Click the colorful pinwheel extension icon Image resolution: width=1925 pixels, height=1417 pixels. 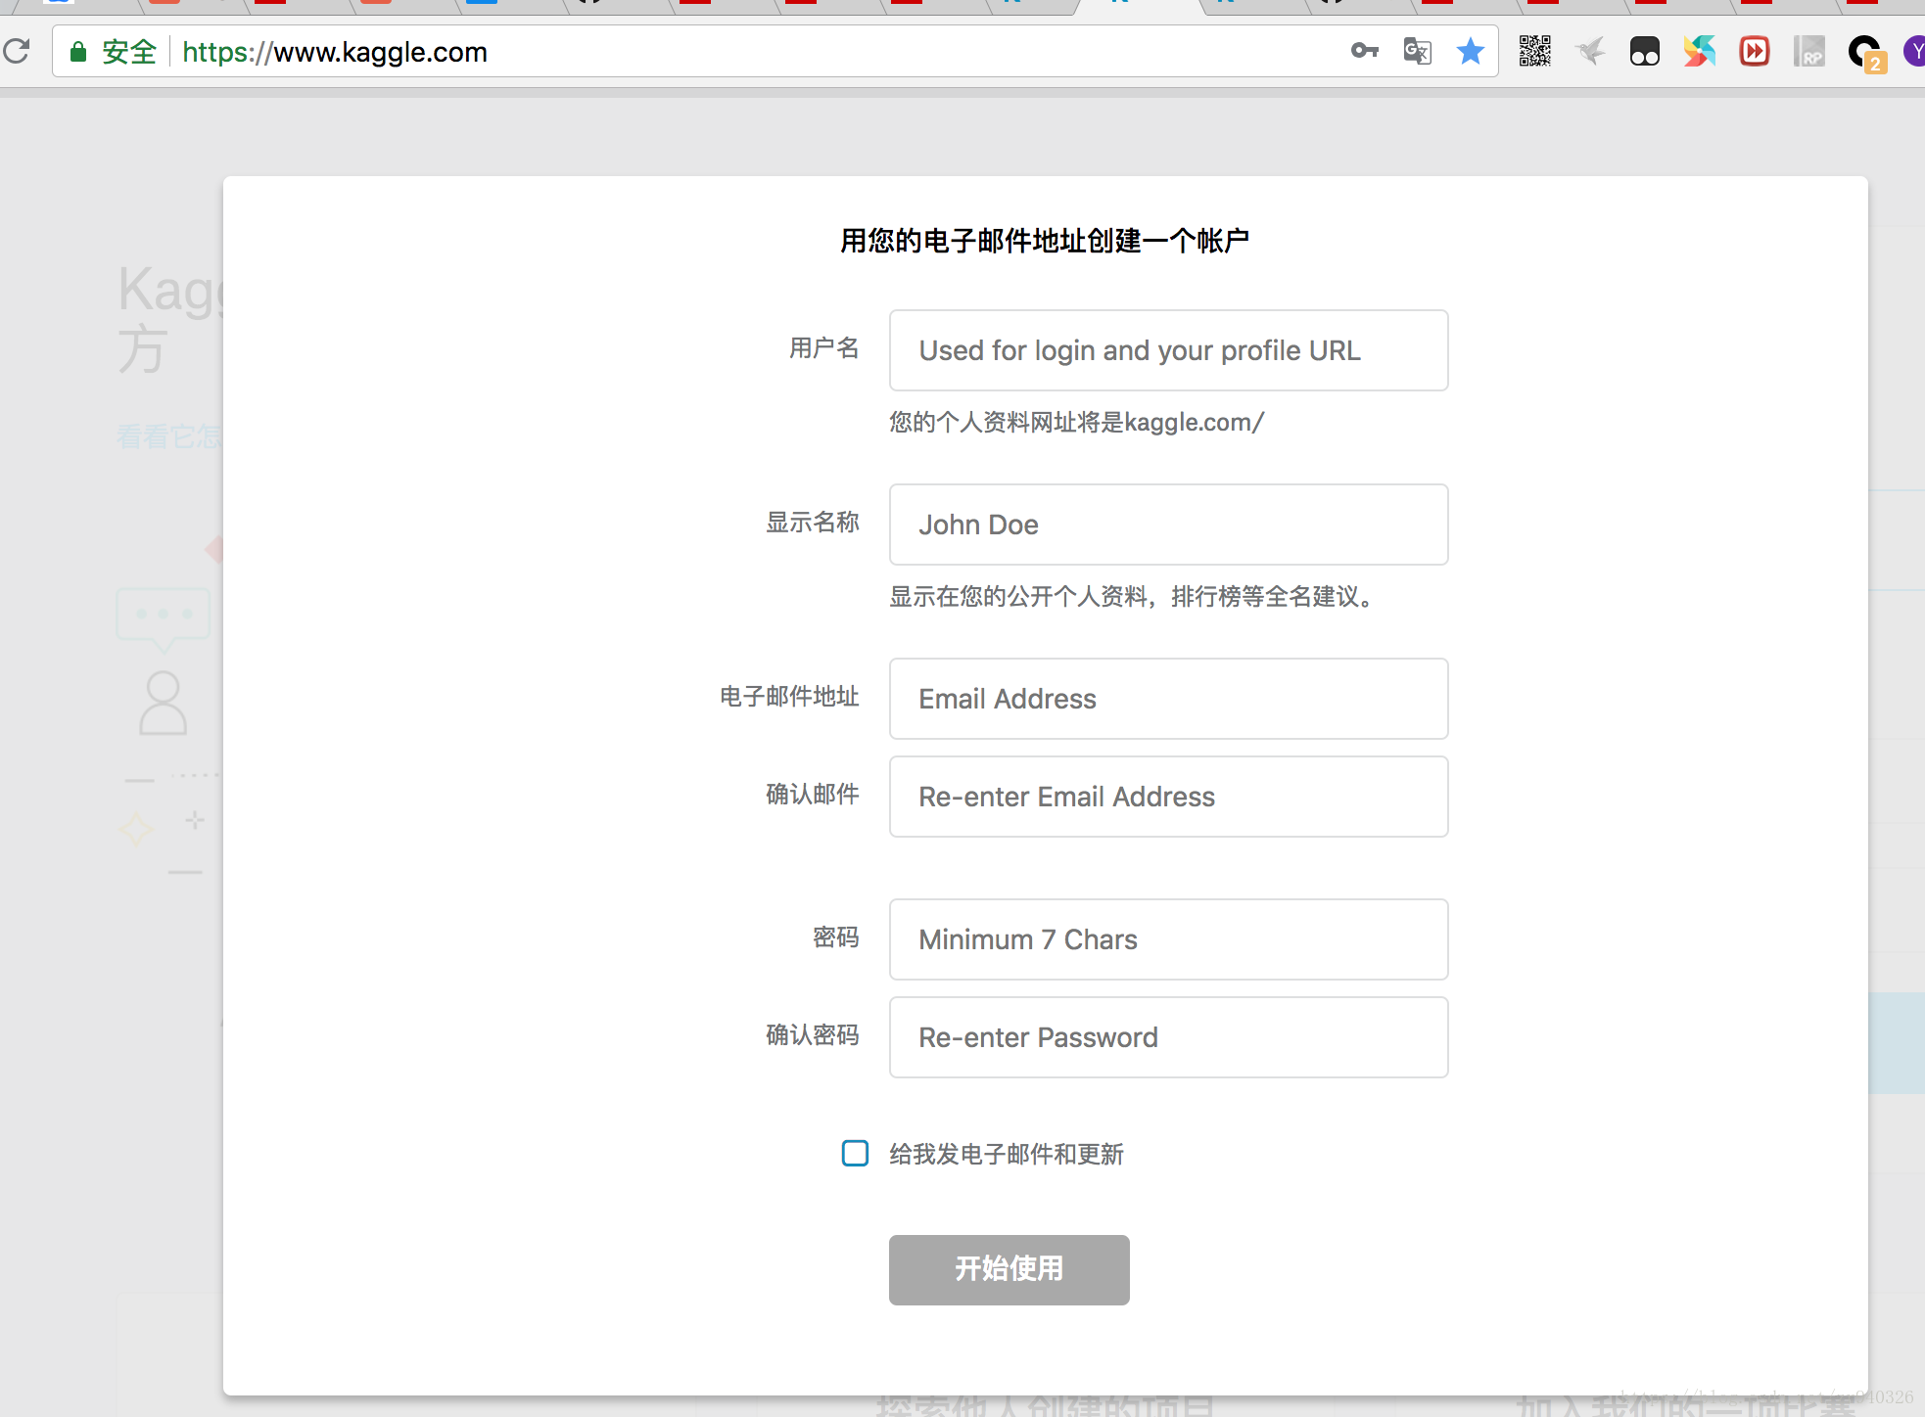coord(1699,51)
